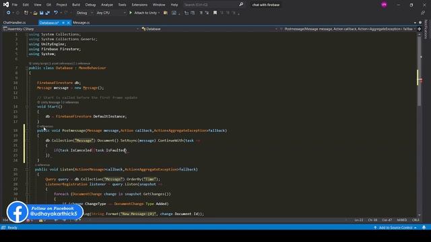Click the Save All icon

pyautogui.click(x=48, y=13)
